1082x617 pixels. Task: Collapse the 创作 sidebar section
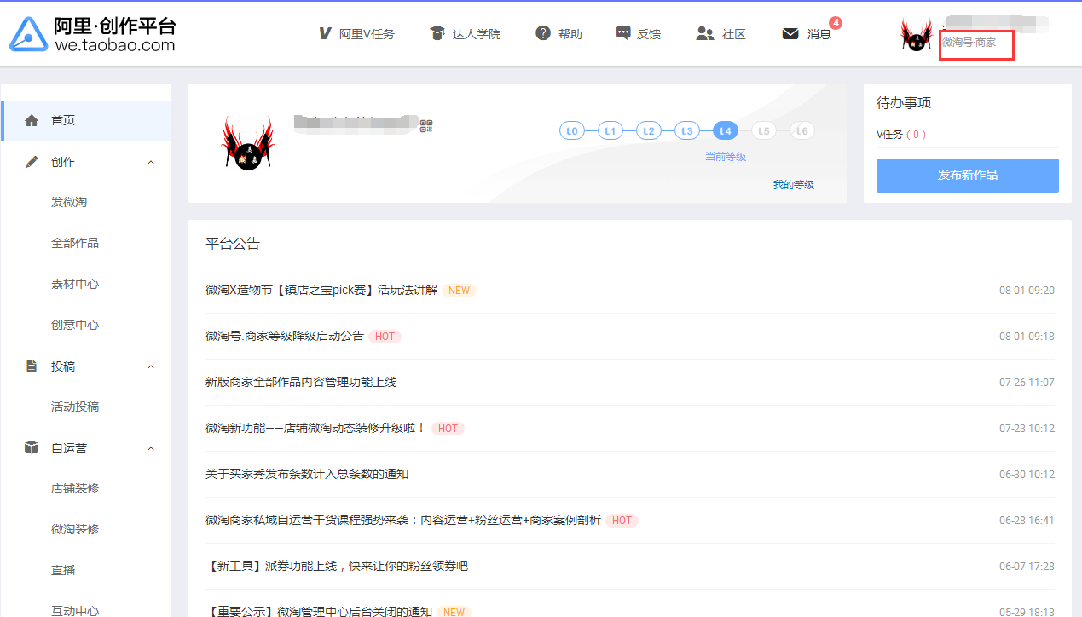(x=151, y=162)
